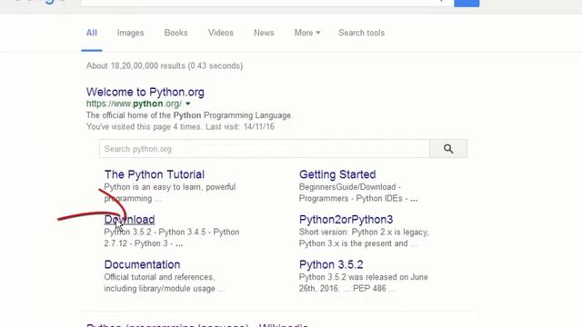The width and height of the screenshot is (582, 327).
Task: Switch to the News tab
Action: pos(264,33)
